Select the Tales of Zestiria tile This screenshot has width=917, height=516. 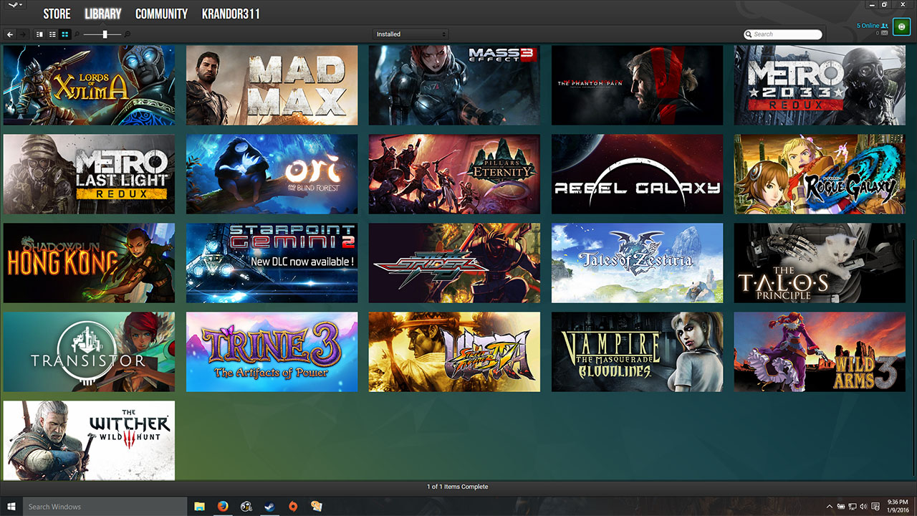(x=637, y=263)
